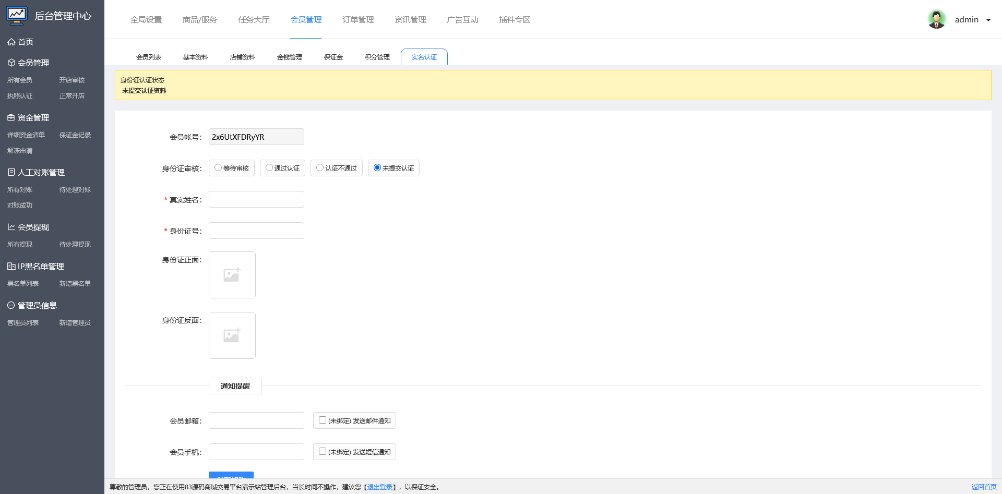Open 保证金记录 in the sidebar

point(75,135)
